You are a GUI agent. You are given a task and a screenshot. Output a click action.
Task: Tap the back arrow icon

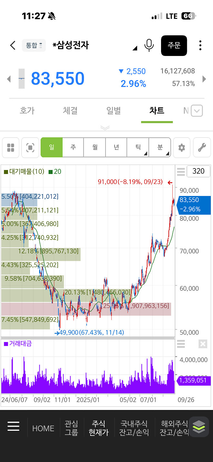tap(13, 45)
